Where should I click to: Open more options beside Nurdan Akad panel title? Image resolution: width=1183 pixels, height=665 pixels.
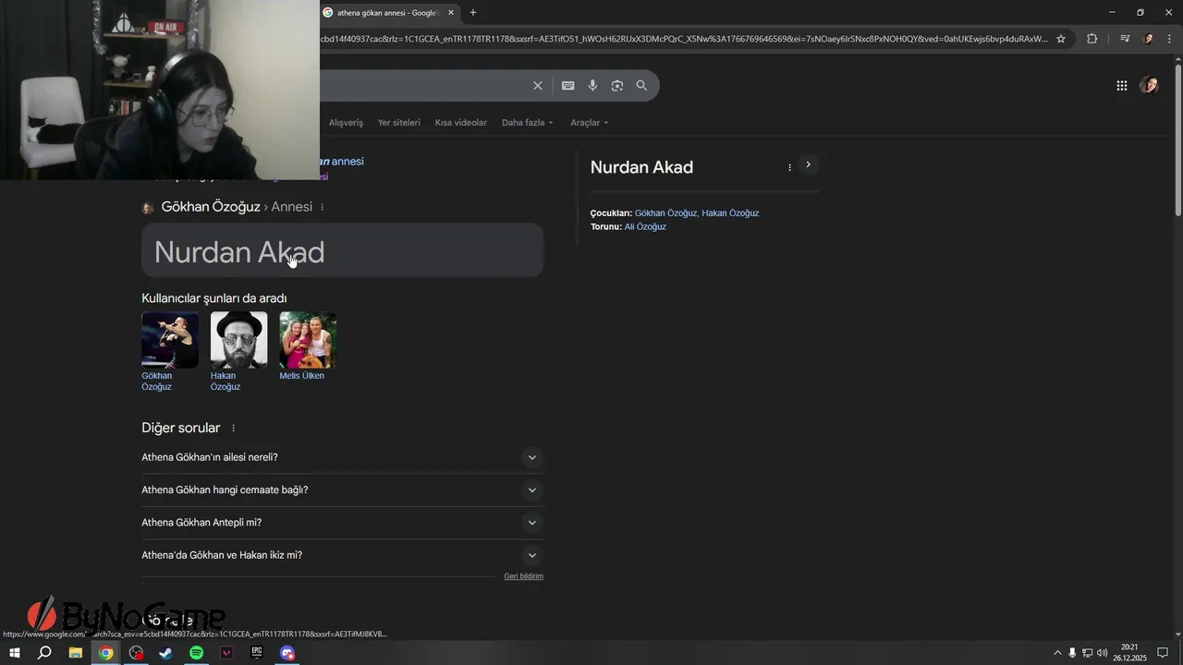pyautogui.click(x=789, y=167)
